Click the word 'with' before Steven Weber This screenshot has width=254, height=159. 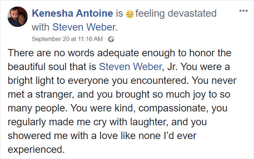41,27
